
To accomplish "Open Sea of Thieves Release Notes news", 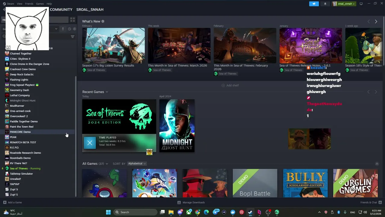I will click(x=311, y=46).
